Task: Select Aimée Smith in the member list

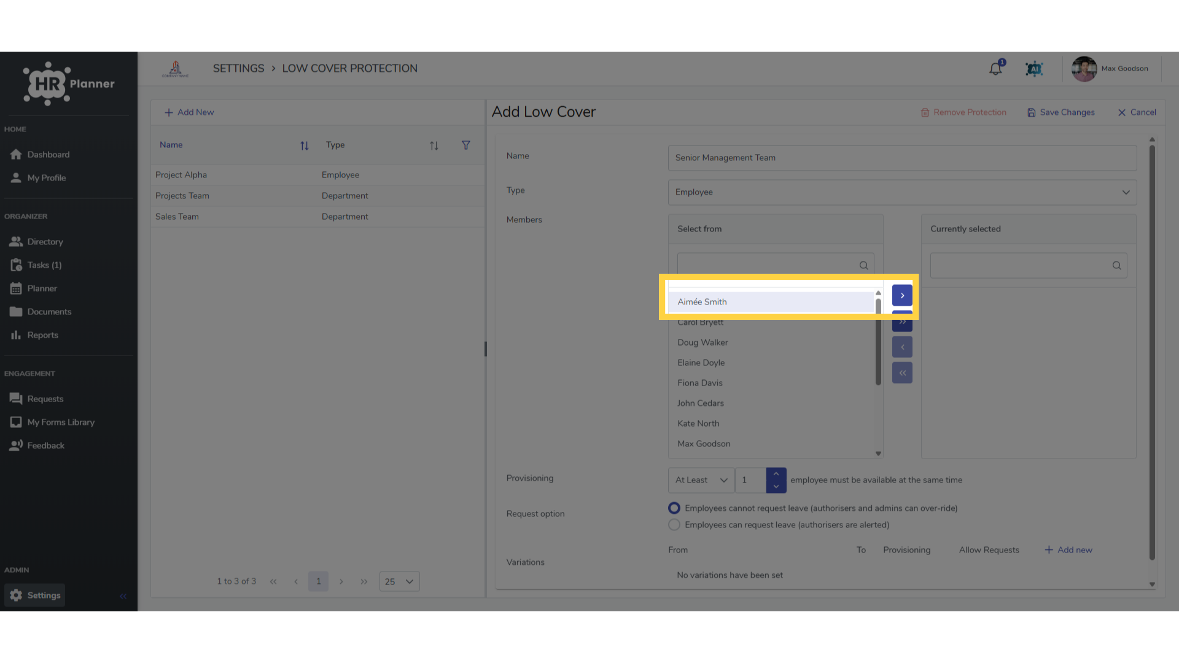Action: tap(771, 302)
